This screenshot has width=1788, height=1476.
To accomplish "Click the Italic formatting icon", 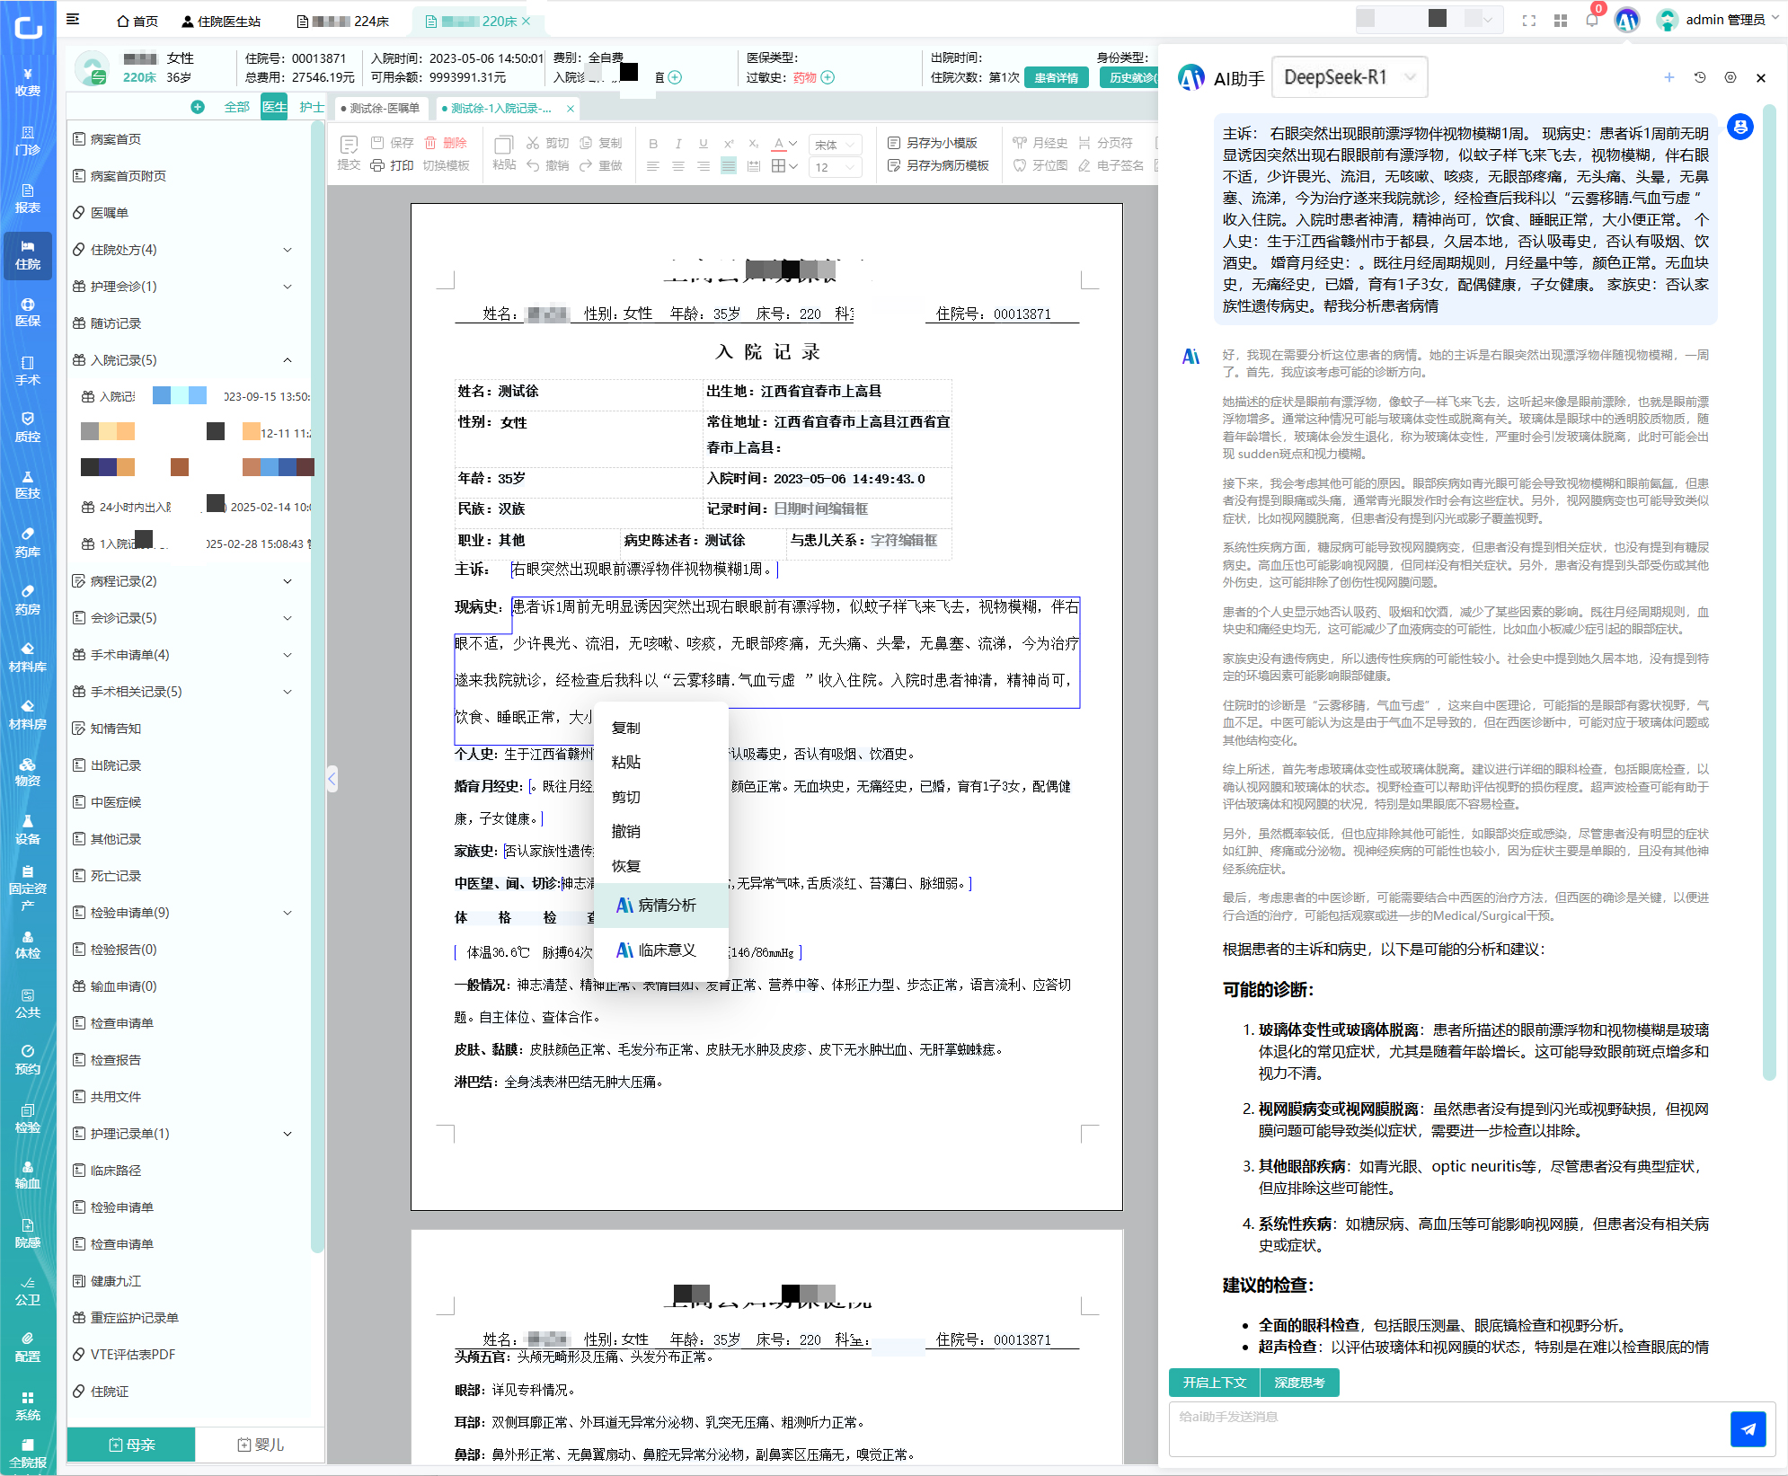I will click(x=678, y=144).
